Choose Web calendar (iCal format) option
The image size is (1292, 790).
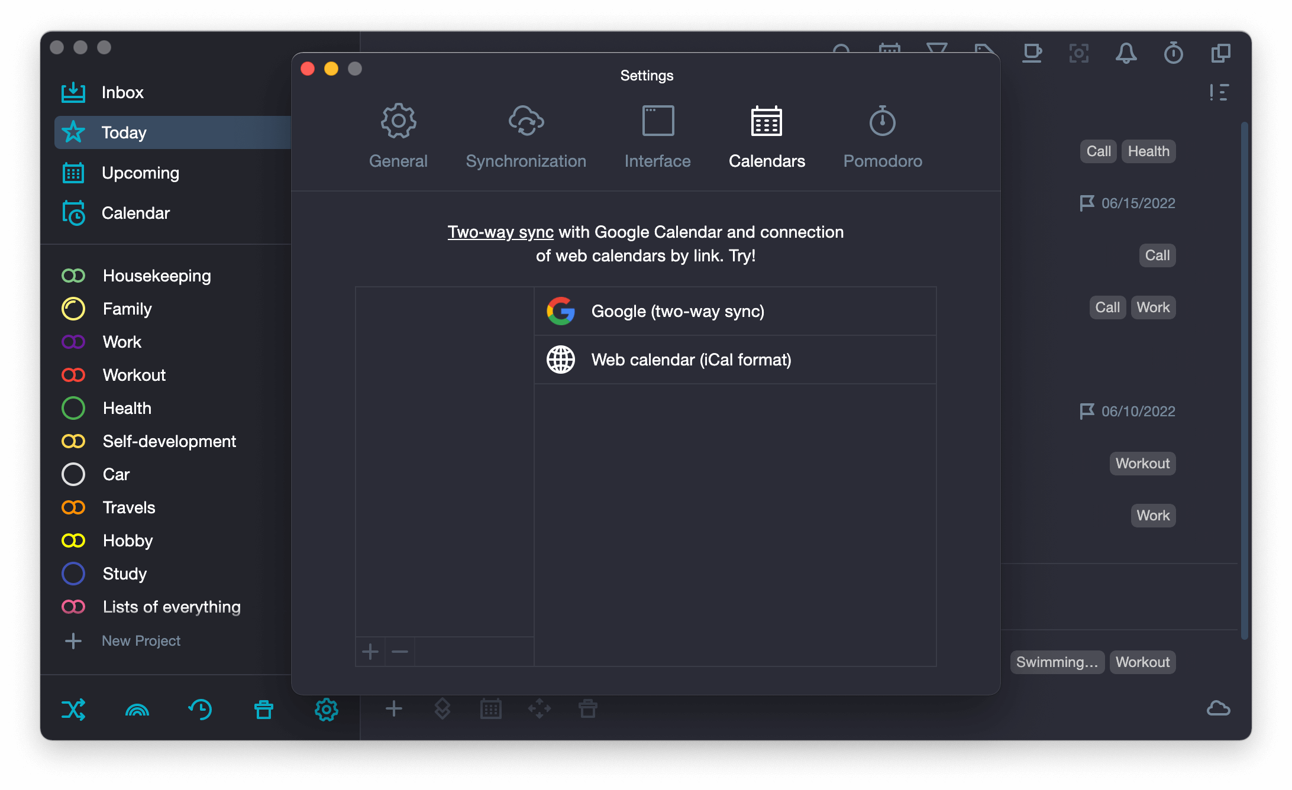(x=735, y=360)
